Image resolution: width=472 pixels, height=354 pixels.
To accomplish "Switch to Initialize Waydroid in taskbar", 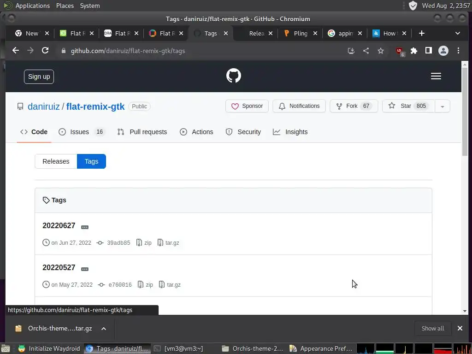I will [49, 348].
